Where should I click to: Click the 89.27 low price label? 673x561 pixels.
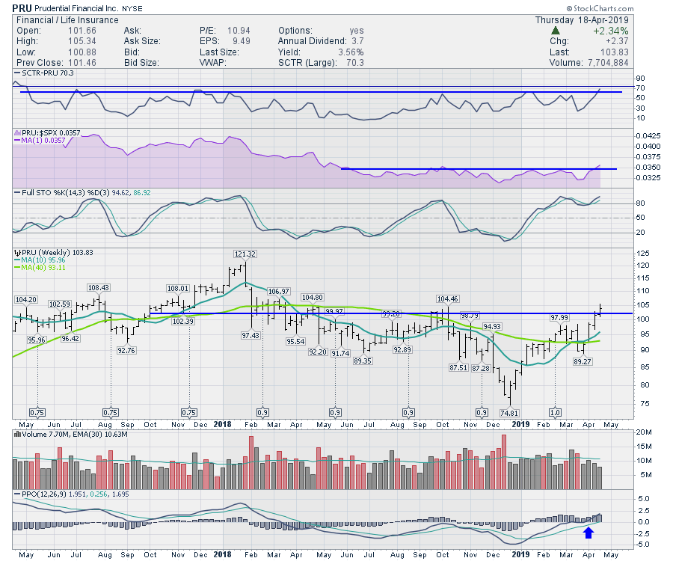coord(583,361)
